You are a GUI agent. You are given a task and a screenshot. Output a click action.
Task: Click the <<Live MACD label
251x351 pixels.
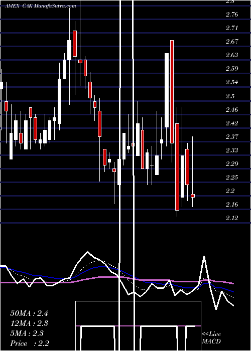[211, 338]
